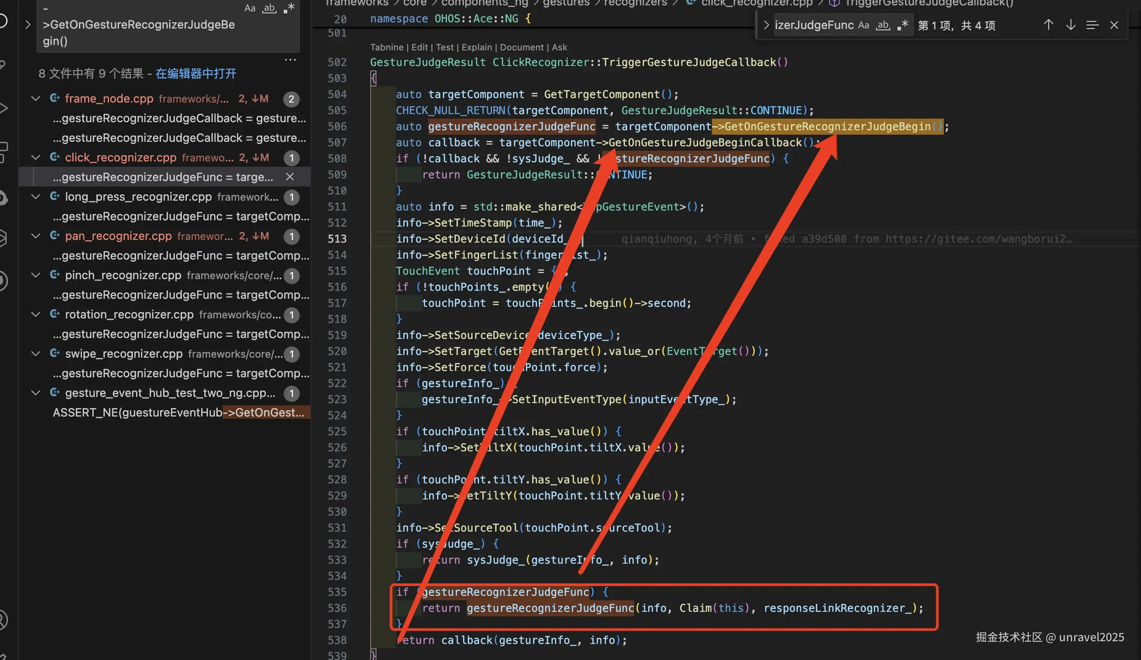Collapse pan_recognizer.cpp results group
Viewport: 1141px width, 660px height.
coord(36,236)
